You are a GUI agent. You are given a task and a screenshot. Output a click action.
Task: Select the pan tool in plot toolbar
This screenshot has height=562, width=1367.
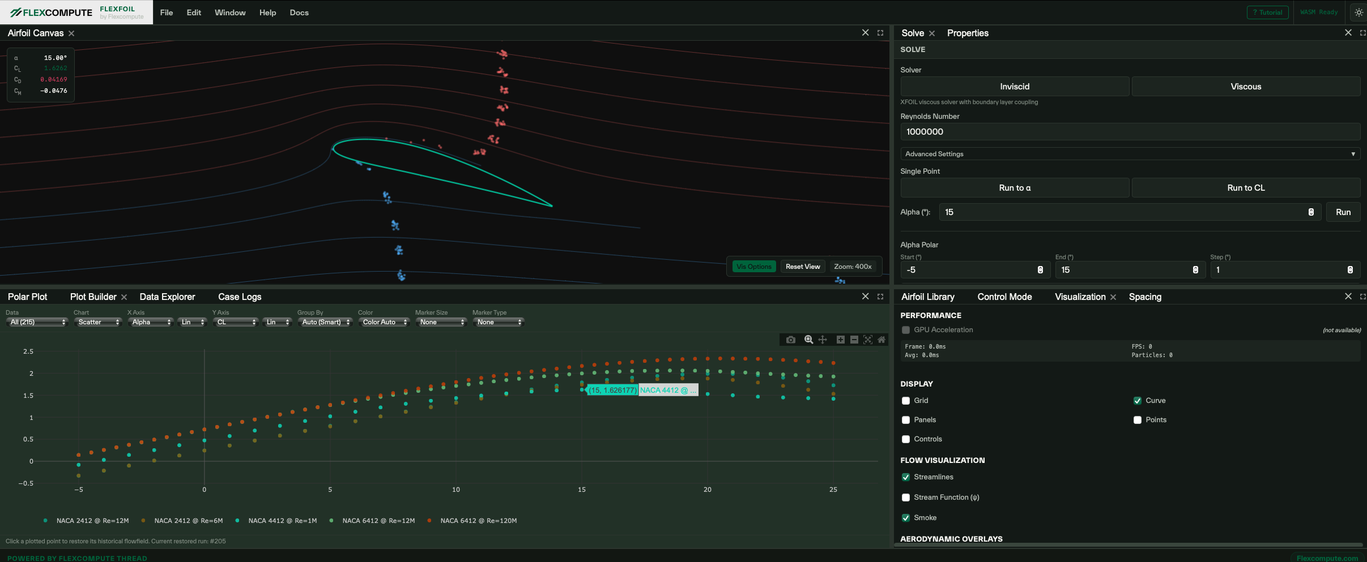click(823, 340)
